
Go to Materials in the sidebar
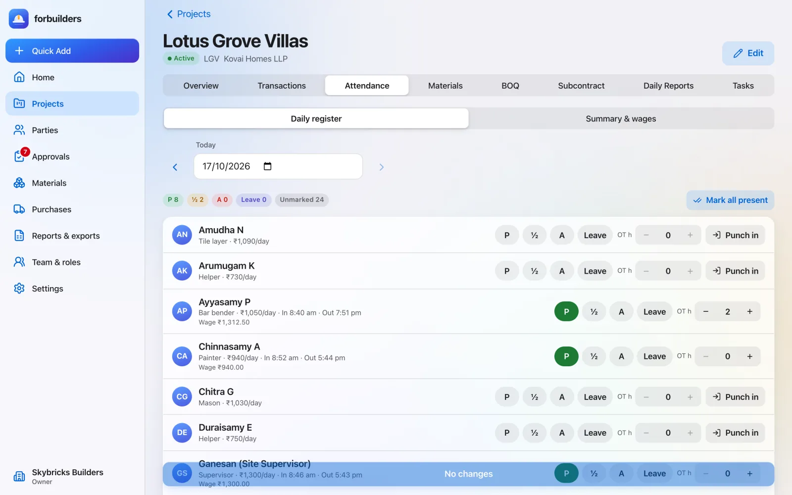tap(72, 183)
